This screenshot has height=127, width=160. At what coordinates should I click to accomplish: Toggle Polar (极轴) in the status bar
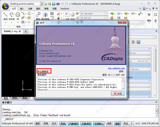(x=63, y=124)
